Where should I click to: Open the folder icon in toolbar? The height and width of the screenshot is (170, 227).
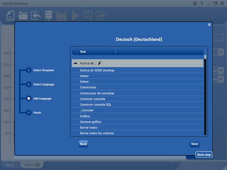tap(23, 16)
